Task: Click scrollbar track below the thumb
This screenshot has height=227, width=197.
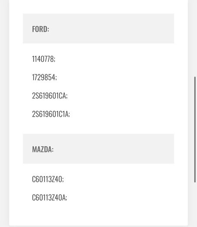Action: 195,204
